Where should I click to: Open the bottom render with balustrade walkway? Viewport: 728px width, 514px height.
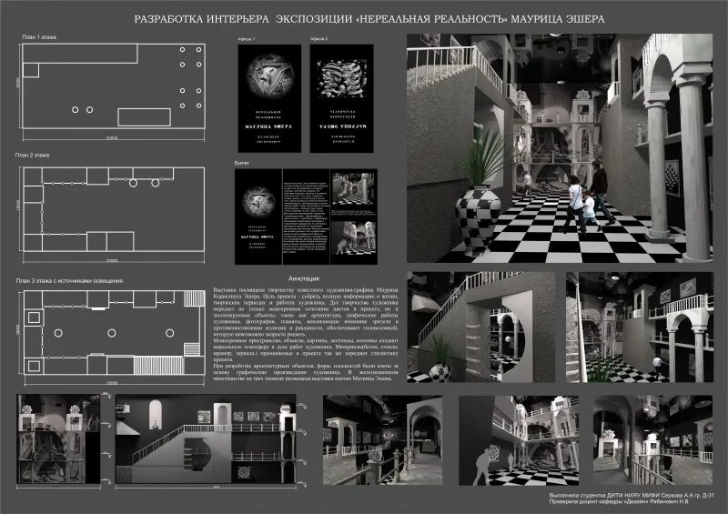[382, 440]
